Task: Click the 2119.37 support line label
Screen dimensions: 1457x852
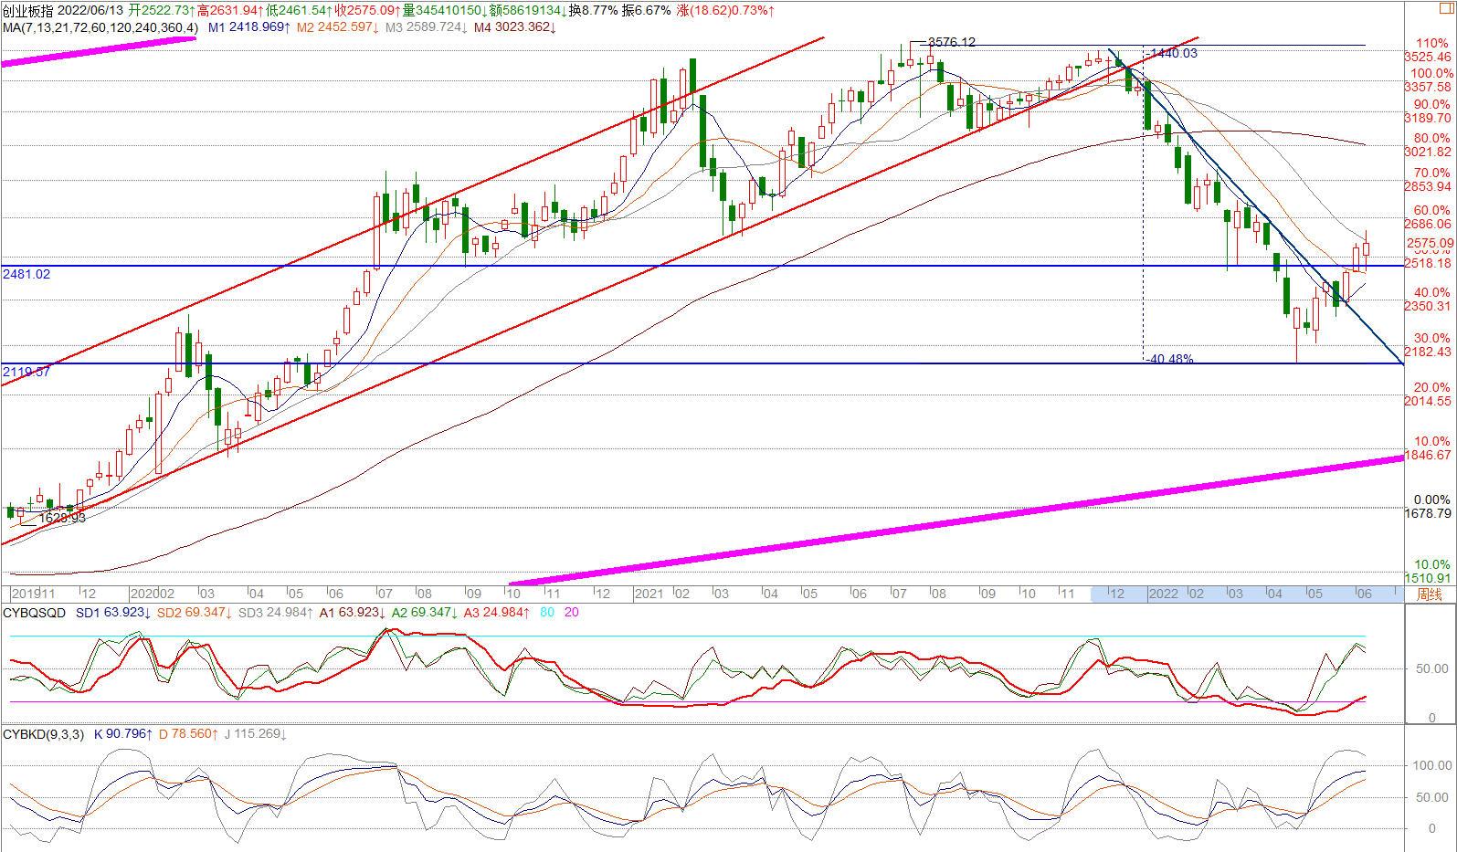Action: coord(26,372)
